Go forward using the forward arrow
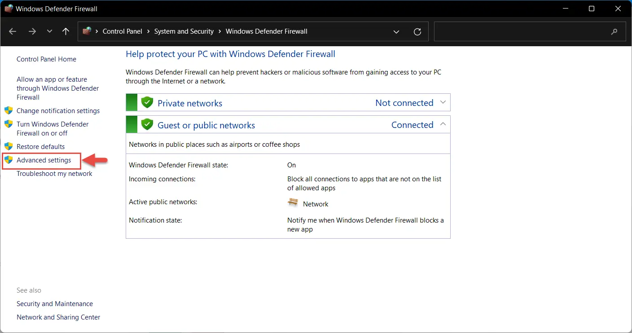The height and width of the screenshot is (333, 632). (x=32, y=31)
